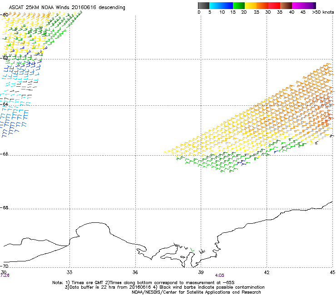Click longitude label '33' on bottom axis

(x=69, y=272)
